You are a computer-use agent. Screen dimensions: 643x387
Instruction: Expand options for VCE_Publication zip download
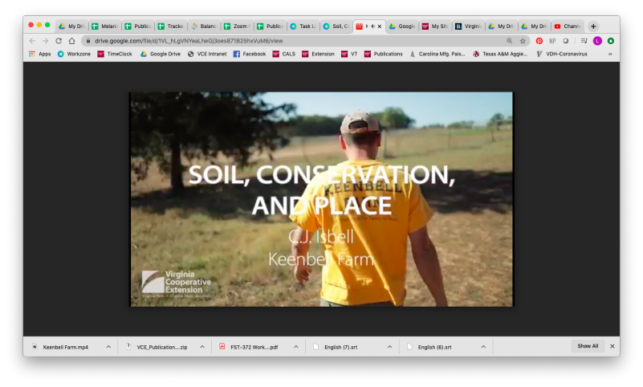202,347
